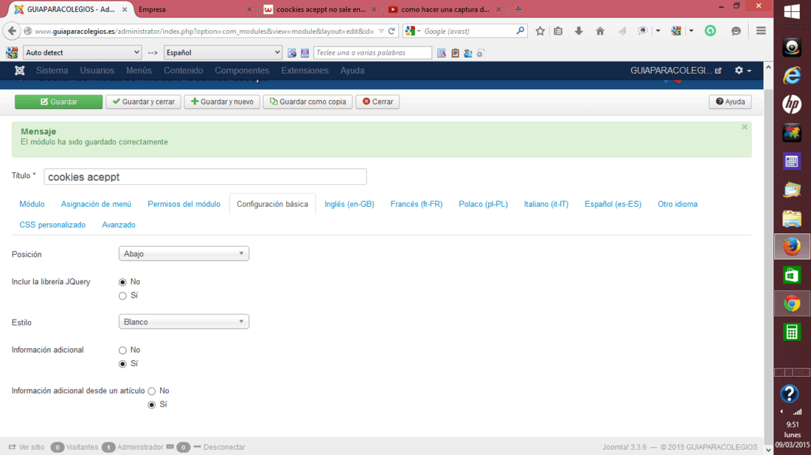Open the Avanzado tab

point(119,225)
